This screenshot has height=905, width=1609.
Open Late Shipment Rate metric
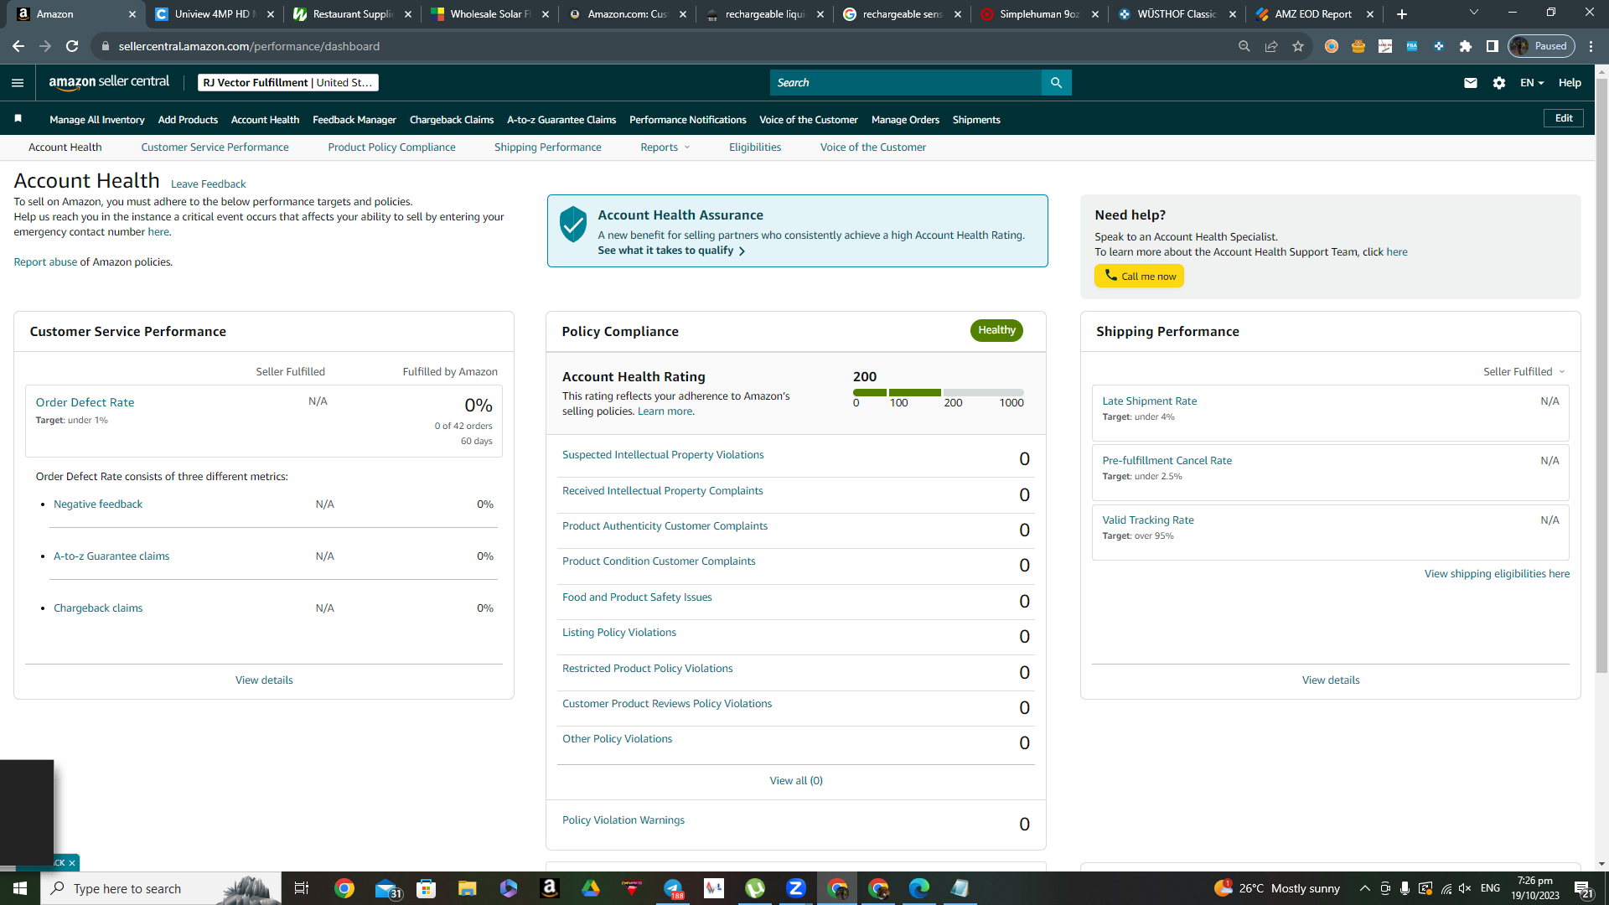[1150, 401]
